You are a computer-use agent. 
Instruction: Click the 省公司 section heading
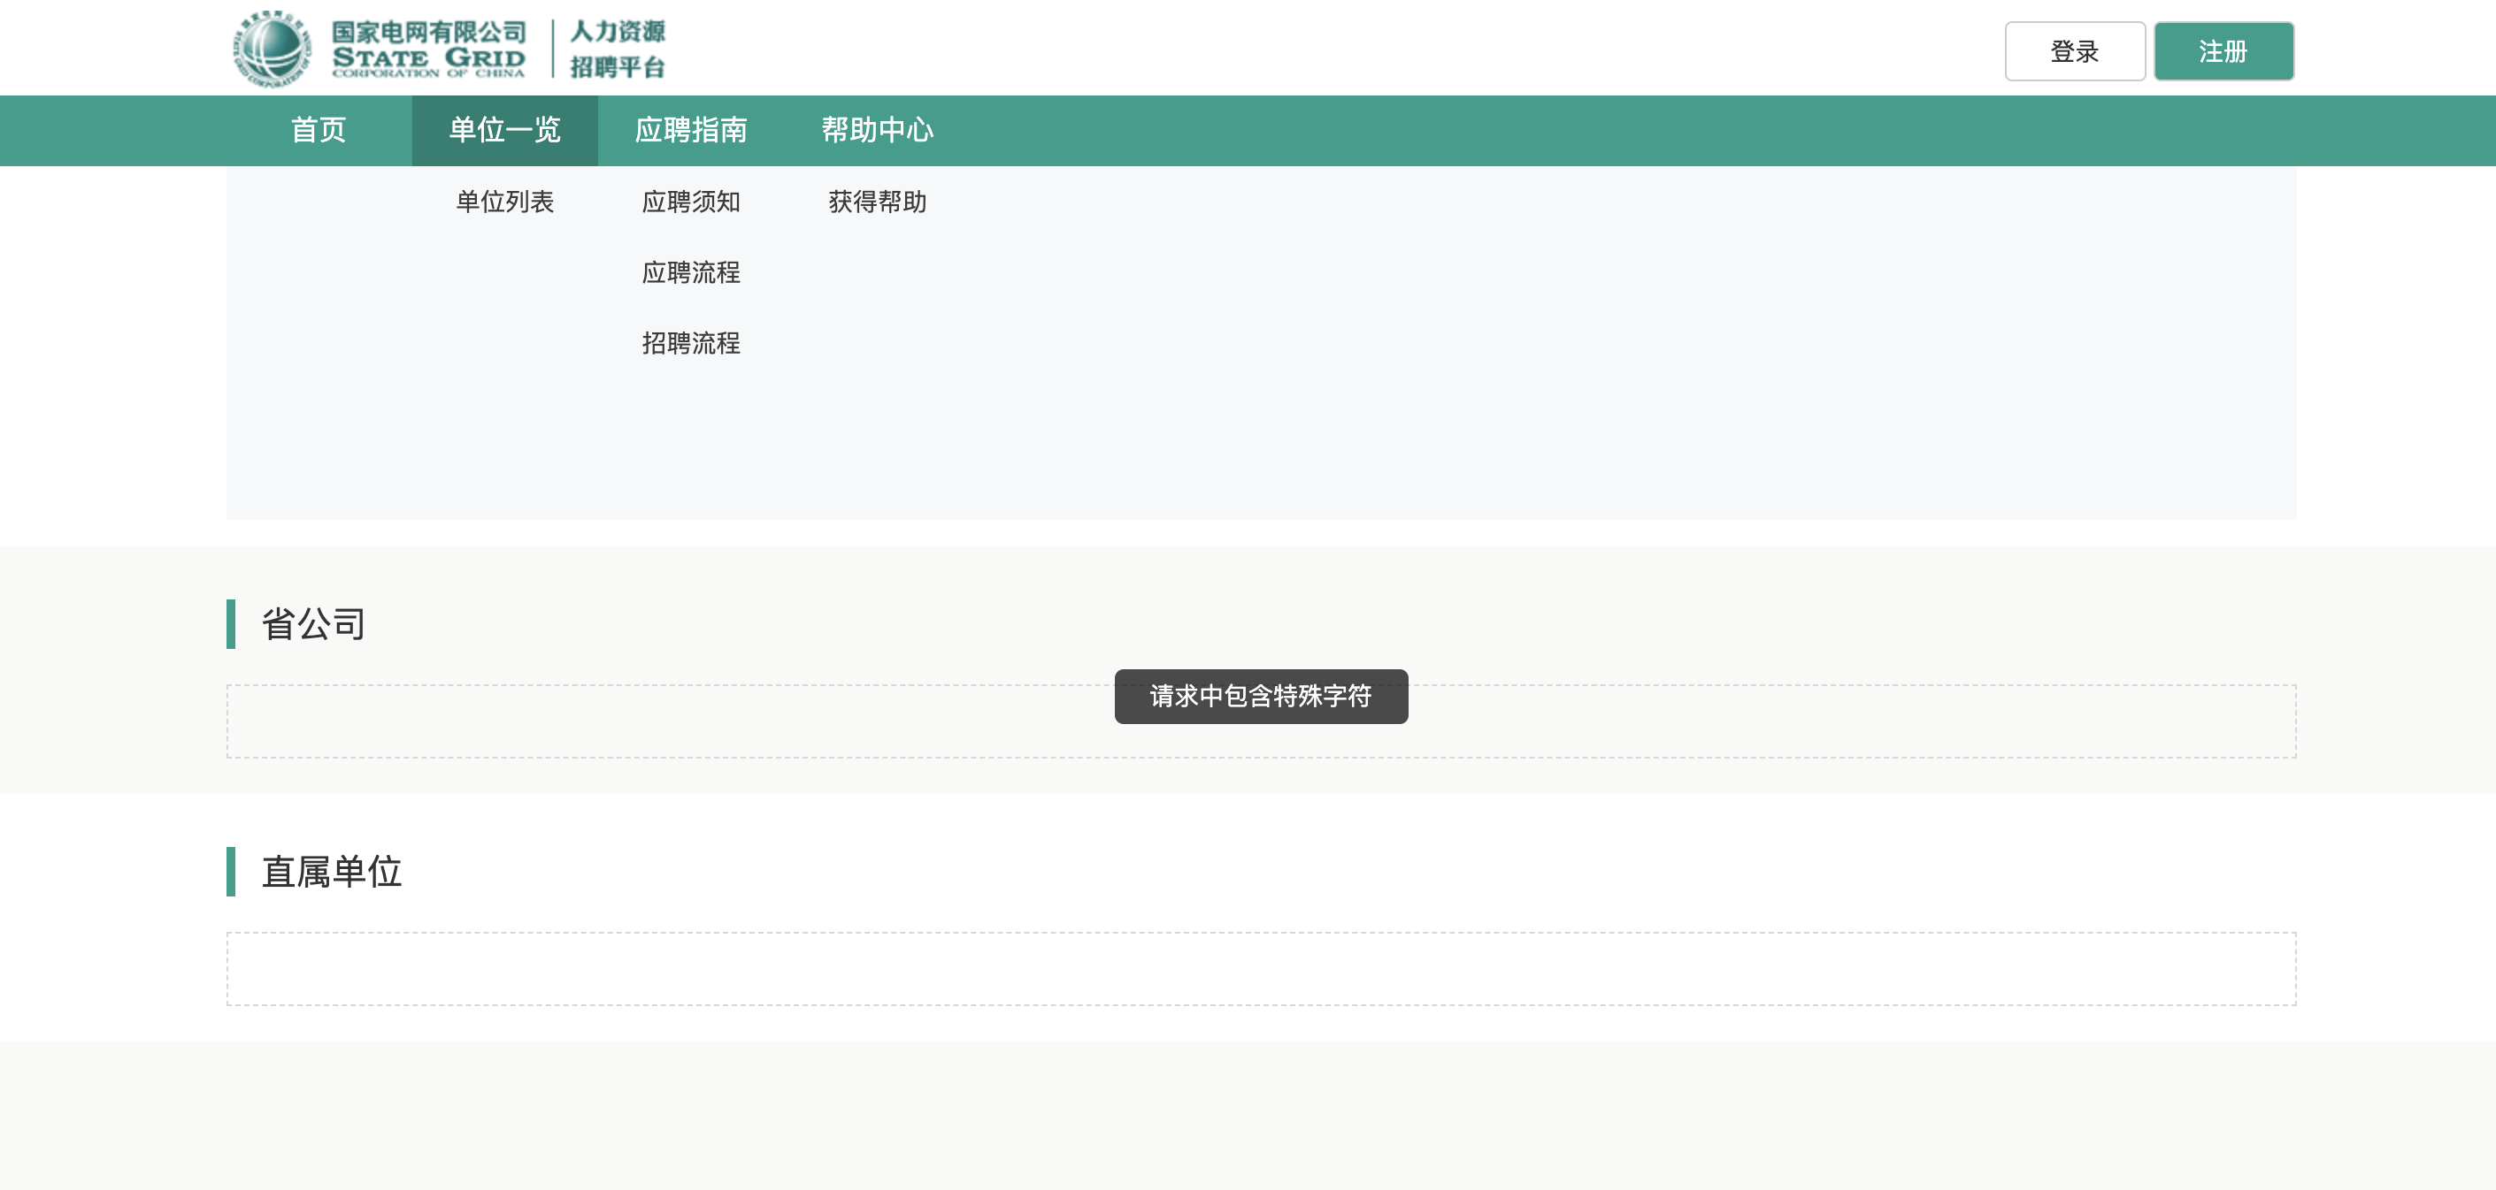click(x=313, y=624)
